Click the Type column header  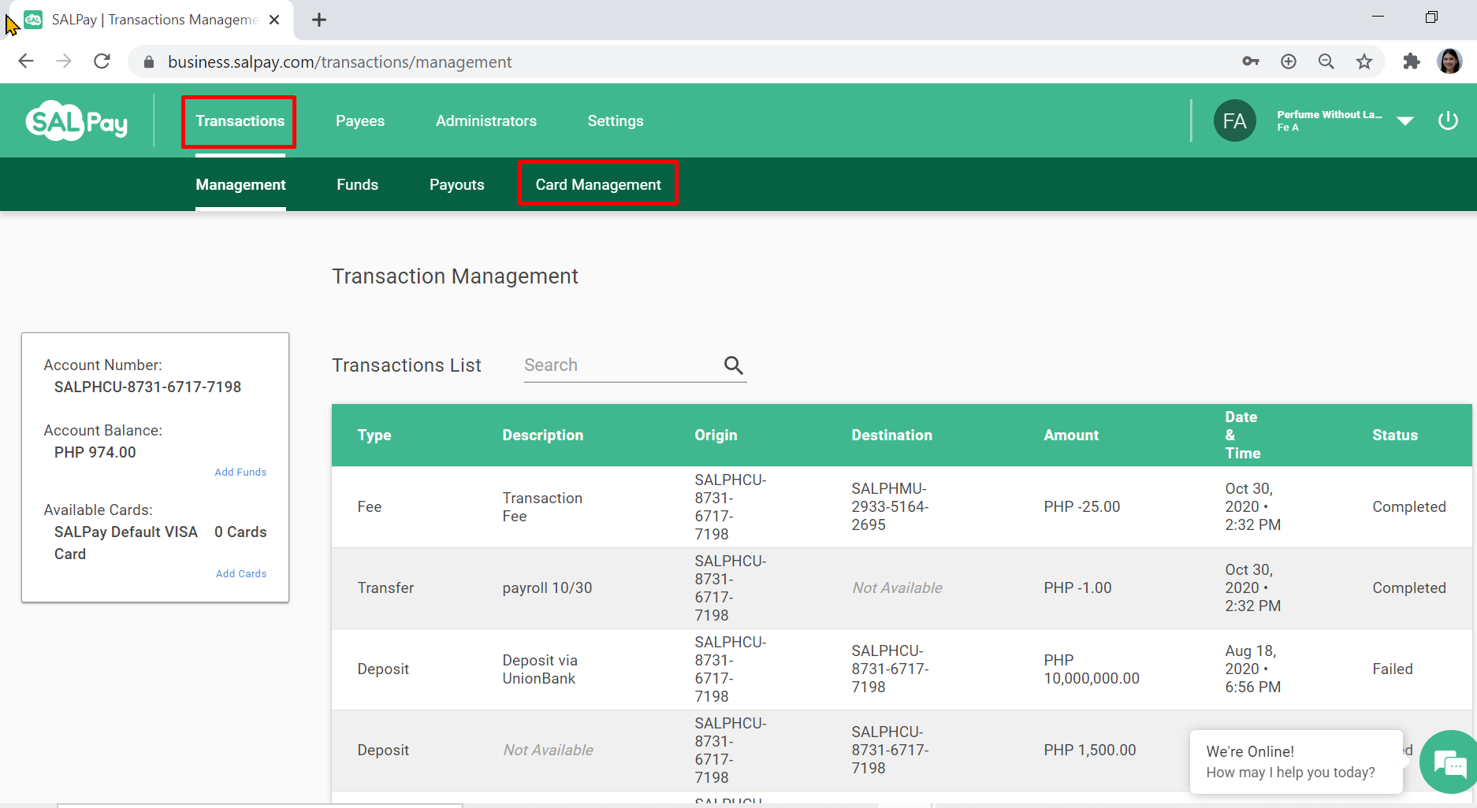(x=374, y=436)
